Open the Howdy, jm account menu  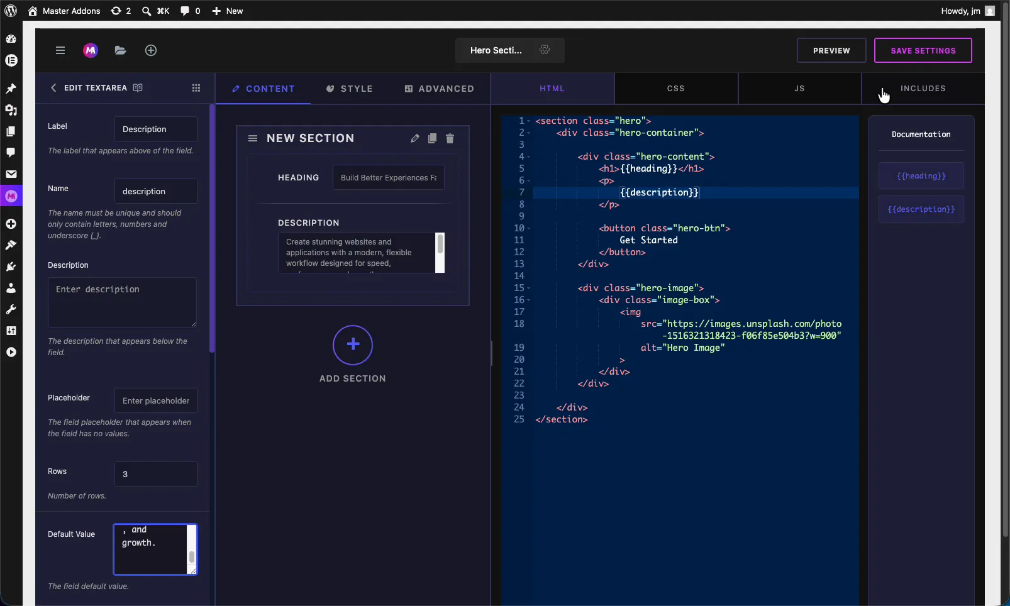[967, 11]
